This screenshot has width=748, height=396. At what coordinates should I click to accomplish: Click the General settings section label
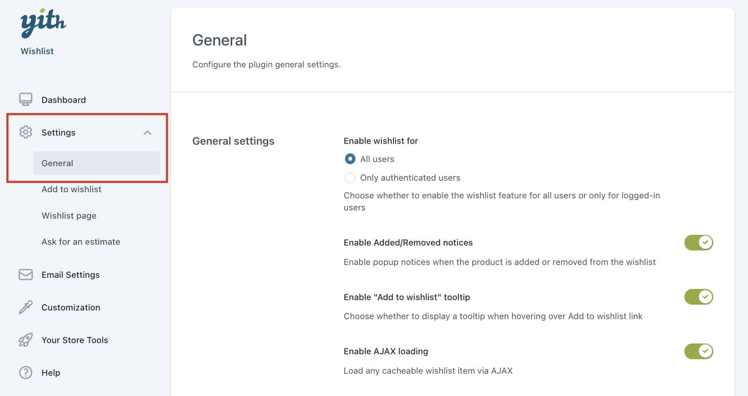[233, 141]
